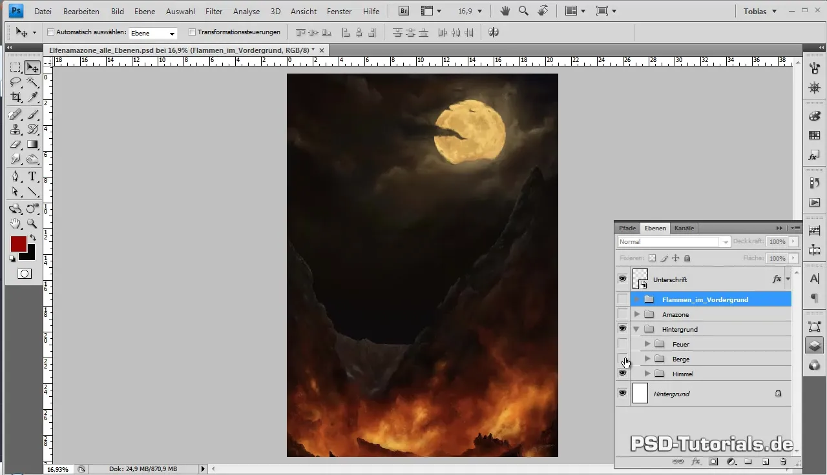This screenshot has height=475, width=827.
Task: Select the Pen tool
Action: point(16,177)
